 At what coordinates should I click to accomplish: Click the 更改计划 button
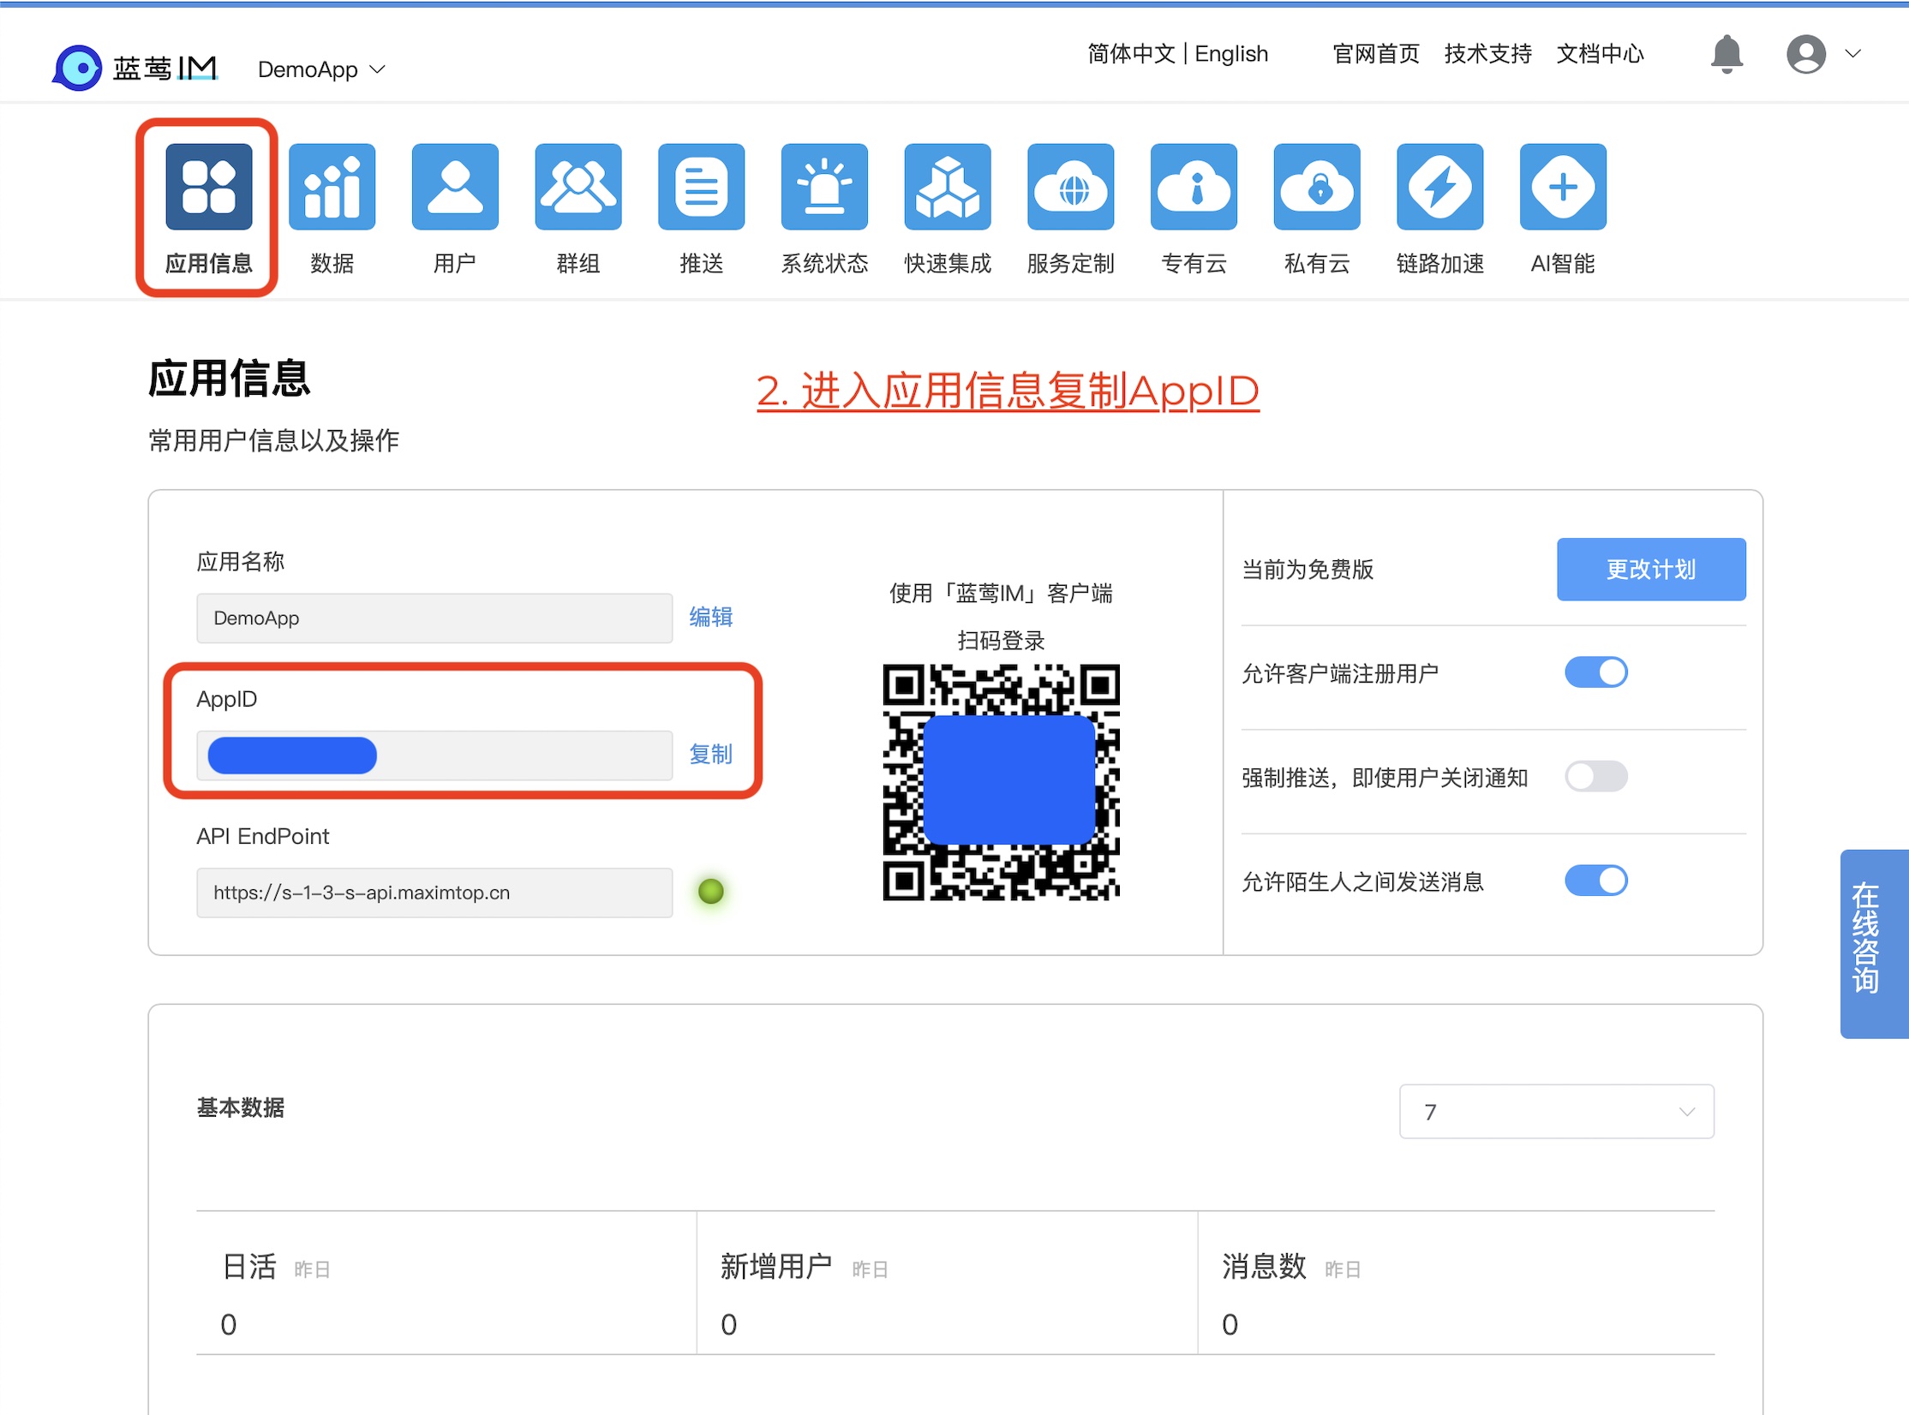[x=1651, y=570]
